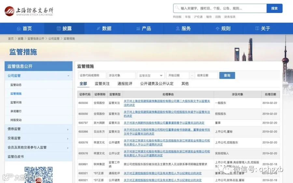The height and width of the screenshot is (183, 293).
Task: Focus the keyword search input box
Action: click(x=220, y=8)
